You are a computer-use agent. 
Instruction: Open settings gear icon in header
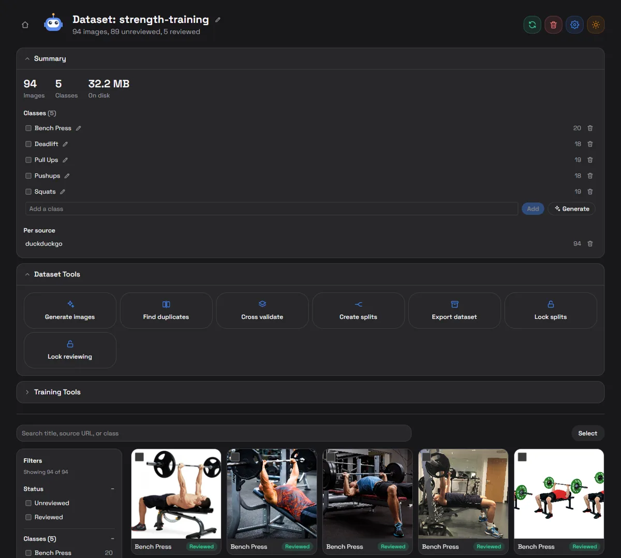(x=574, y=25)
